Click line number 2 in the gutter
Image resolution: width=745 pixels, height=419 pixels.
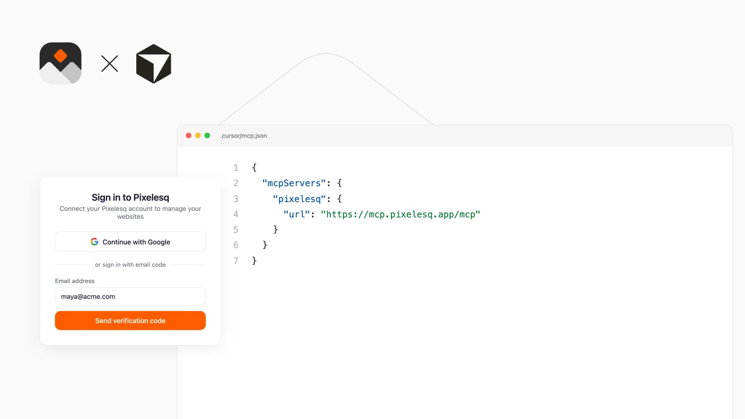tap(236, 183)
